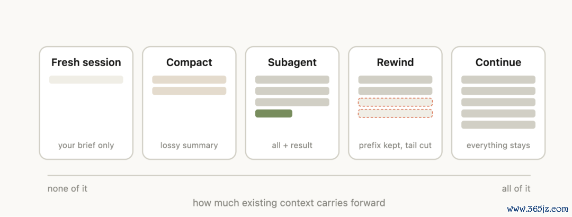Select the Continue card heading
572x217 pixels.
[498, 62]
